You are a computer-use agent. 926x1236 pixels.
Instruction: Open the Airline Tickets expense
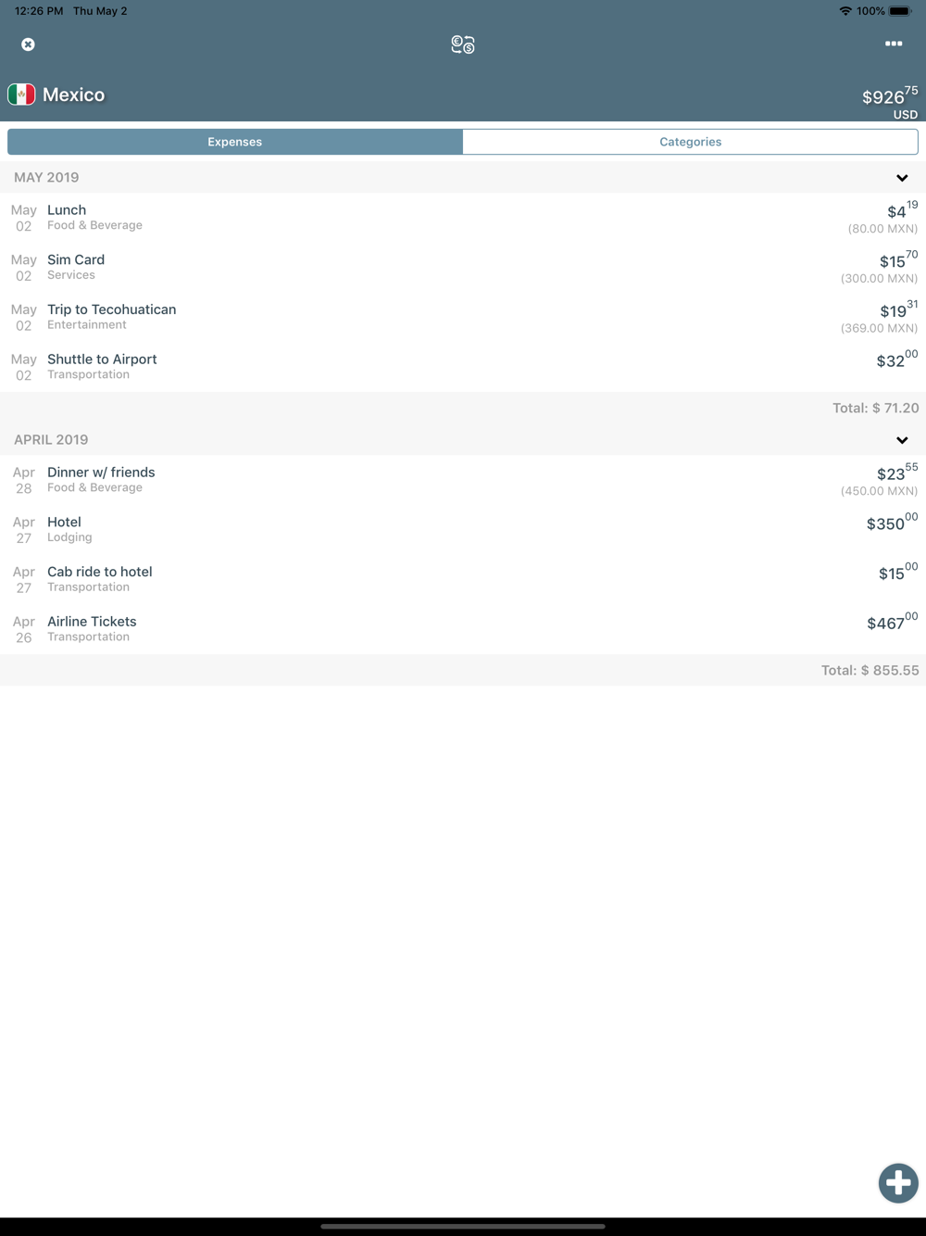[x=463, y=629]
